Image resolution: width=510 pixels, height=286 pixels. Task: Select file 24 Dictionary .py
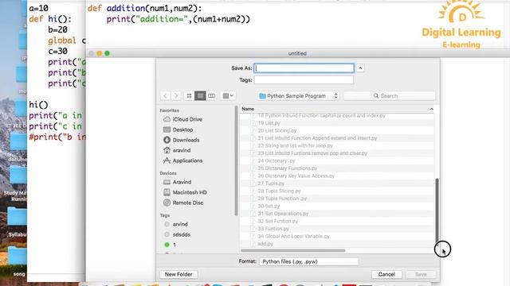(x=336, y=160)
